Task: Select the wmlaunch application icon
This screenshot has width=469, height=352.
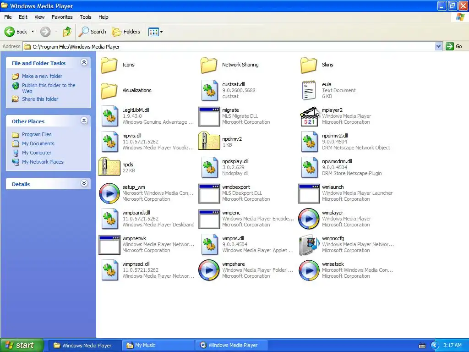Action: coord(309,194)
